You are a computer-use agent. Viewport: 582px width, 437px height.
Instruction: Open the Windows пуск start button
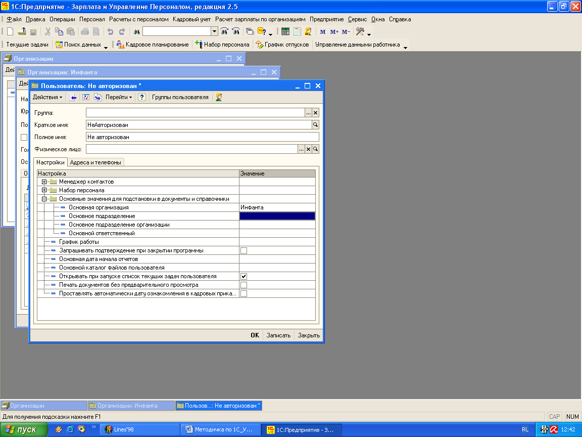[24, 429]
